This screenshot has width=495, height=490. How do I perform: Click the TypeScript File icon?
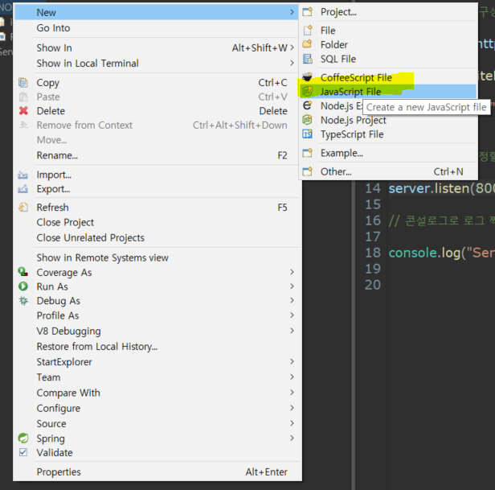[x=308, y=134]
